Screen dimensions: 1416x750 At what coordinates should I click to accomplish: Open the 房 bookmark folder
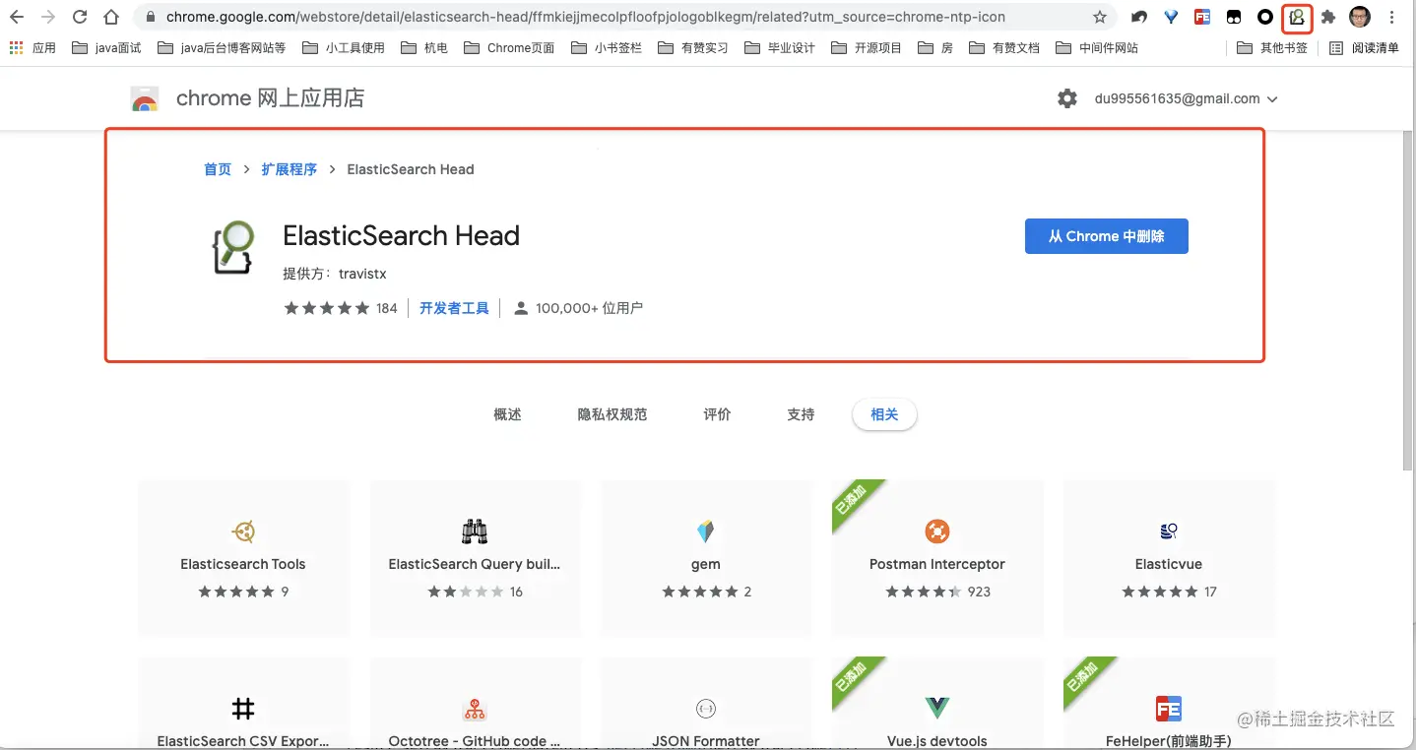pyautogui.click(x=935, y=47)
